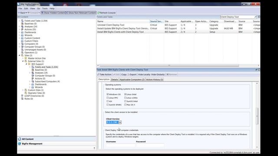The height and width of the screenshot is (156, 278).
Task: Click the Operator Sites (0) icon
Action: [x=26, y=93]
